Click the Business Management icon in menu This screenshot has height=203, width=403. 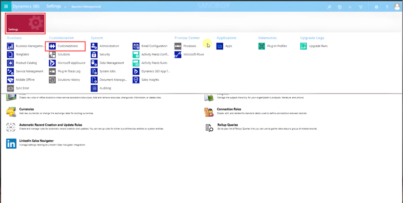pos(10,46)
